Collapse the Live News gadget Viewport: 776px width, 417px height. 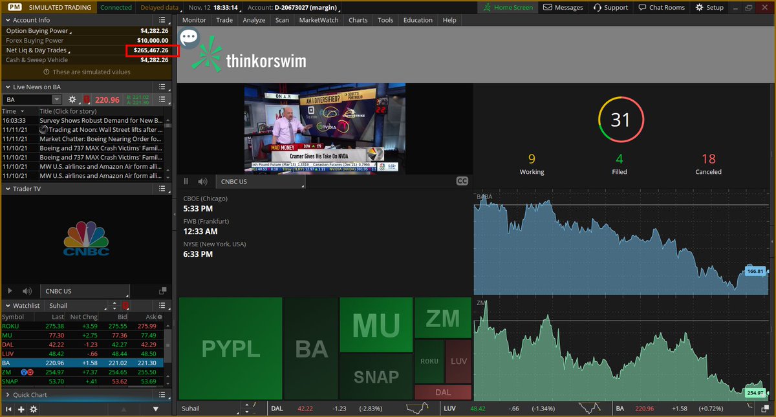(7, 87)
